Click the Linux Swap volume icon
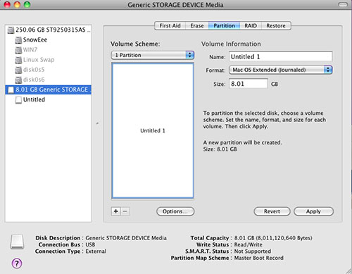 18,60
